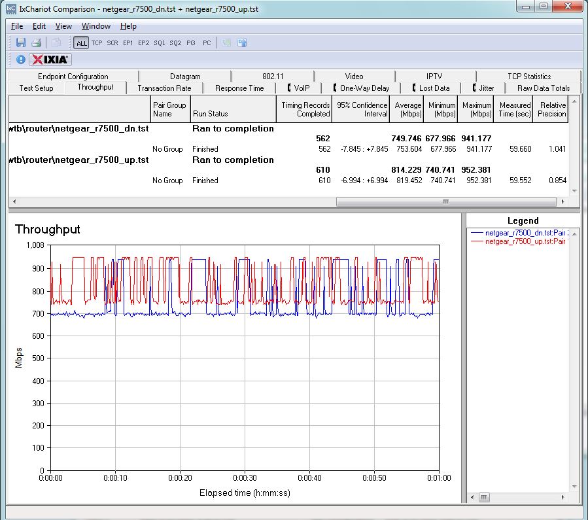Click the Print toolbar icon
588x520 pixels.
point(37,43)
